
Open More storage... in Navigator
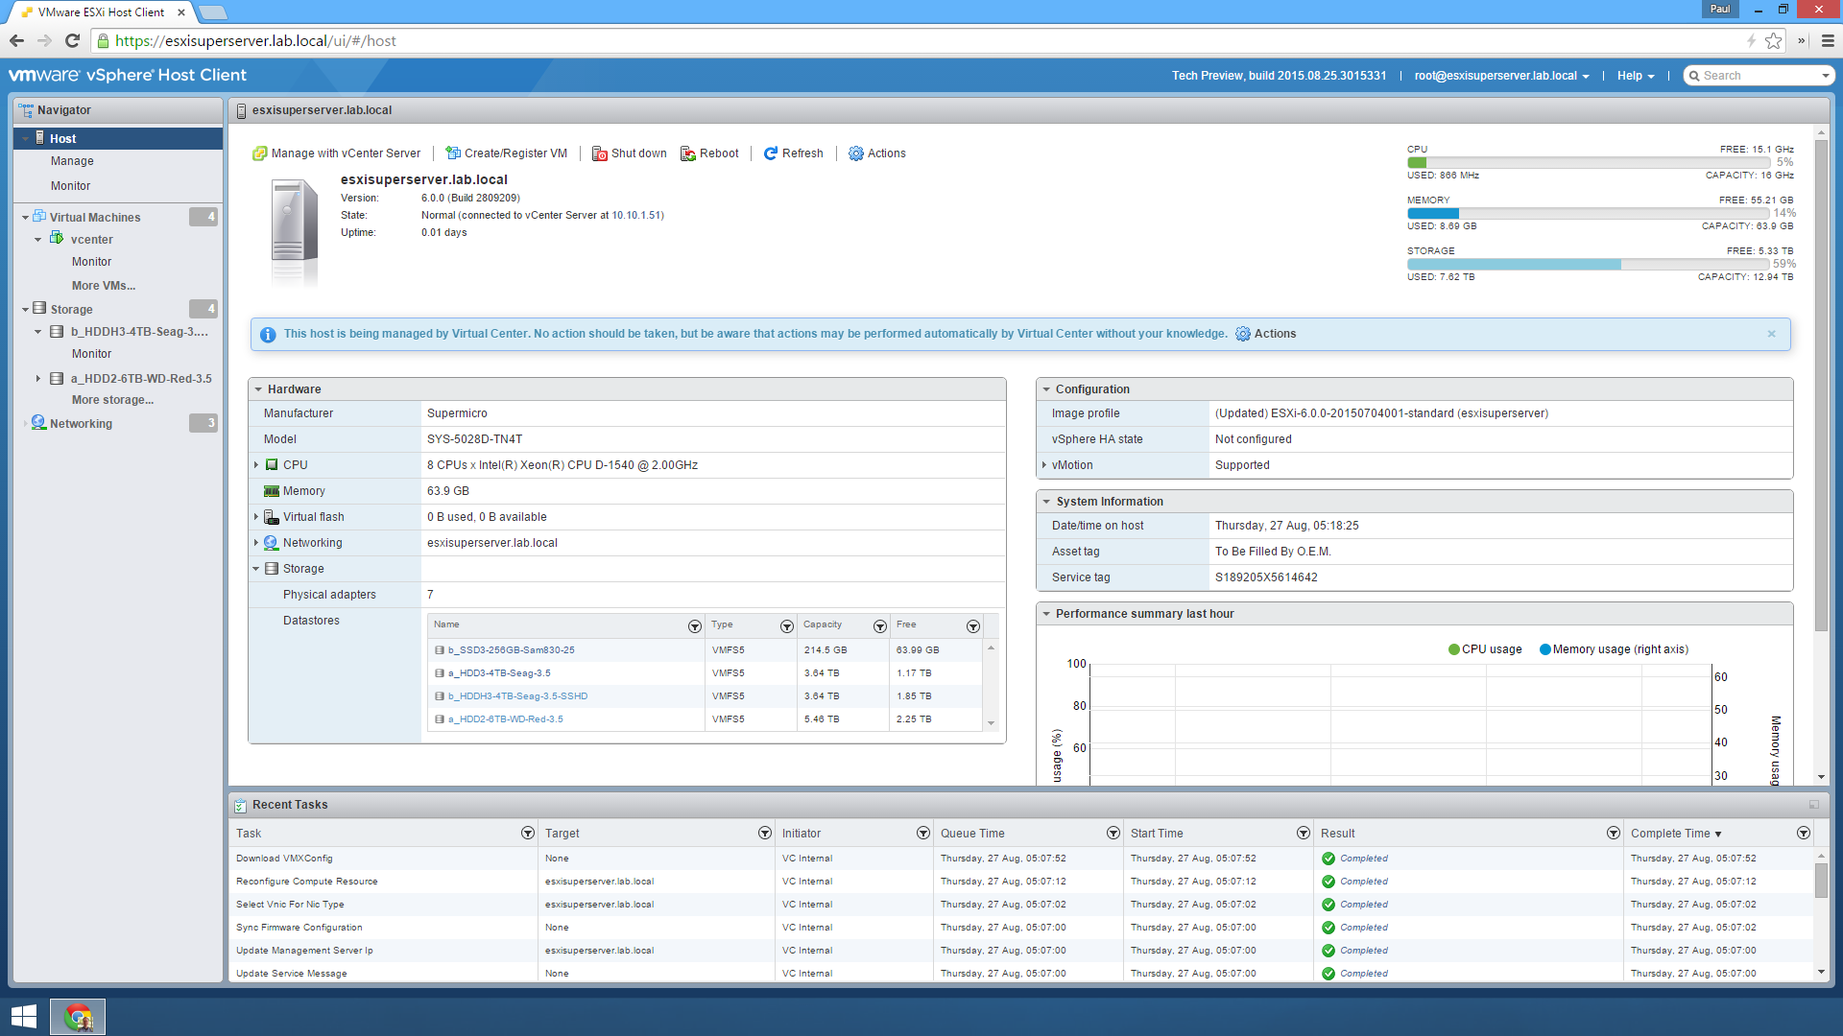click(x=112, y=400)
